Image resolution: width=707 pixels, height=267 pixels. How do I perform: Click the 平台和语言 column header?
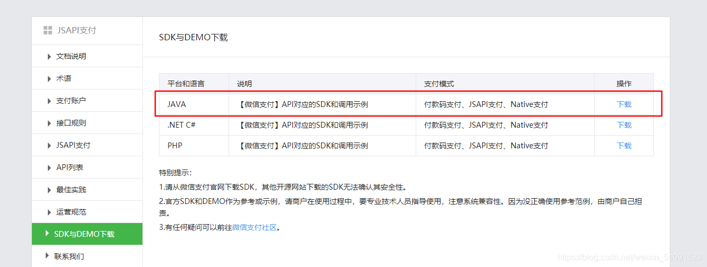(194, 84)
